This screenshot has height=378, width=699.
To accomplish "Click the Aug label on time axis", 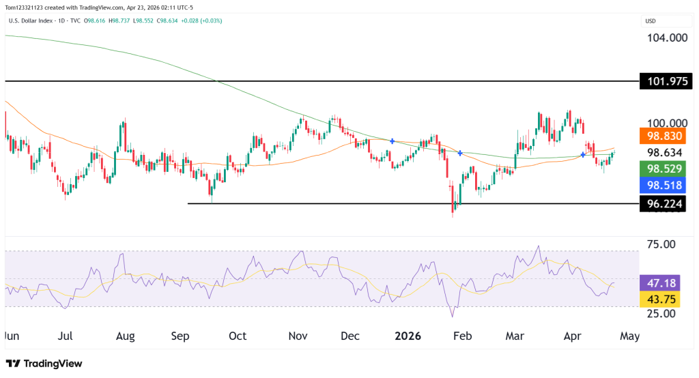I will [x=125, y=336].
